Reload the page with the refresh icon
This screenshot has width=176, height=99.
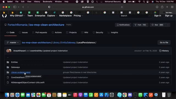(x=122, y=7)
